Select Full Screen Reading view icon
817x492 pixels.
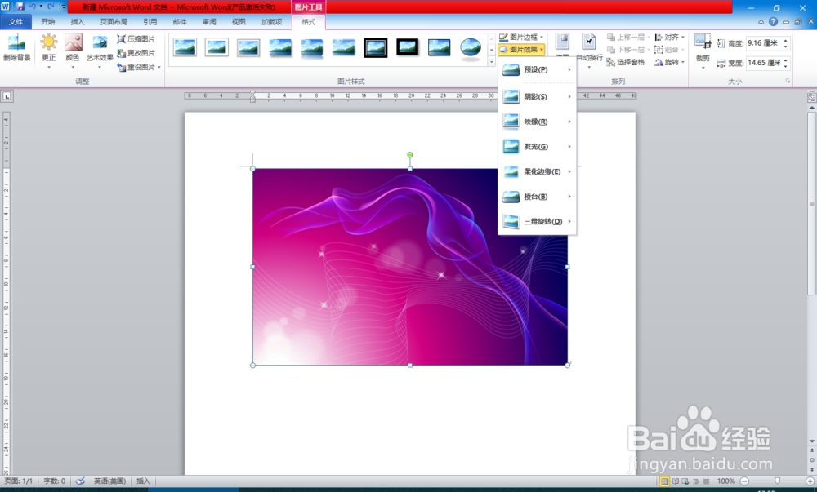click(x=676, y=481)
